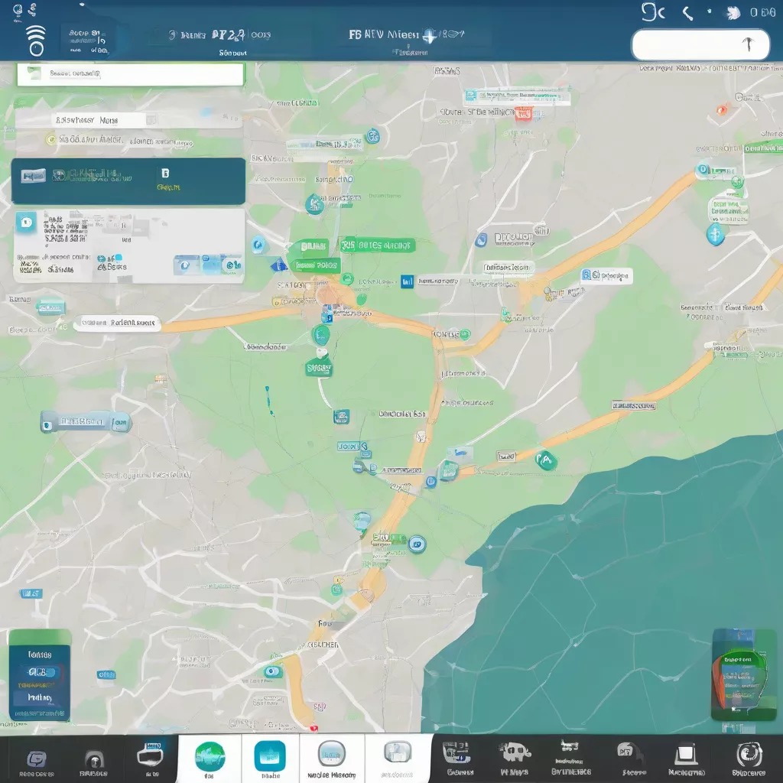Click the blue teardrop pin at map's right
The width and height of the screenshot is (783, 783).
tap(715, 234)
